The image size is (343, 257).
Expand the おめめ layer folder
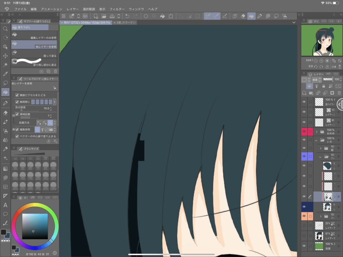(316, 132)
